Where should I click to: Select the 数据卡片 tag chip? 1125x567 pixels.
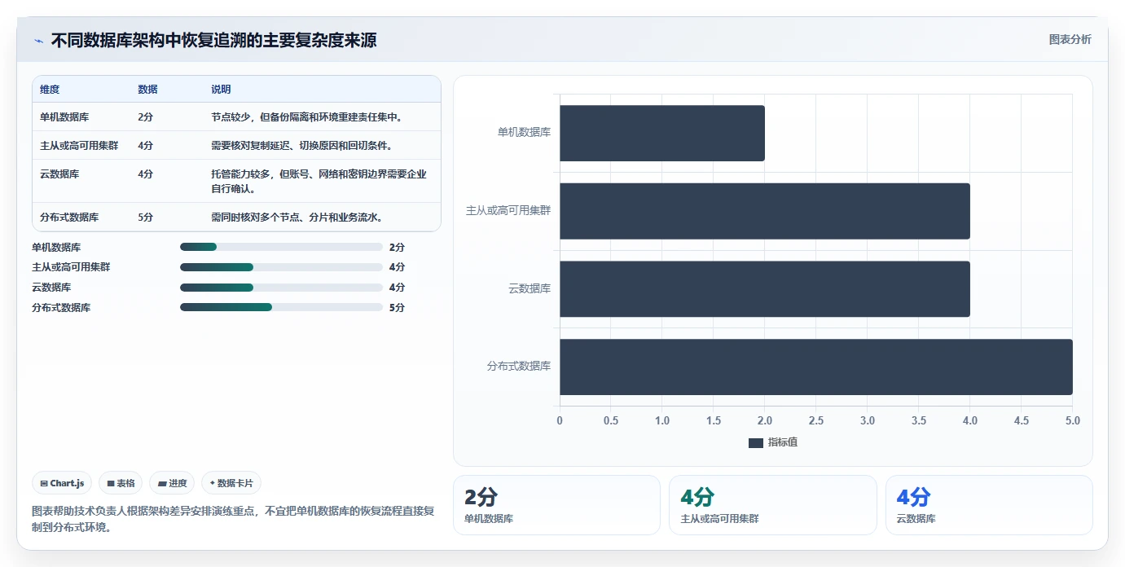click(x=231, y=483)
